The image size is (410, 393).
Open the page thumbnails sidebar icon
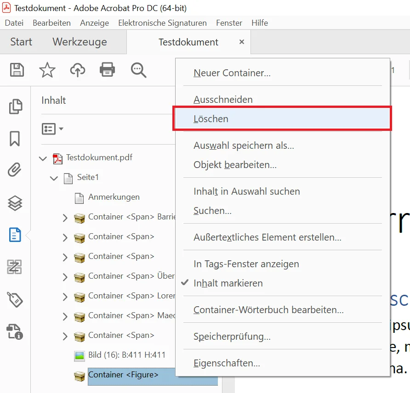[15, 107]
